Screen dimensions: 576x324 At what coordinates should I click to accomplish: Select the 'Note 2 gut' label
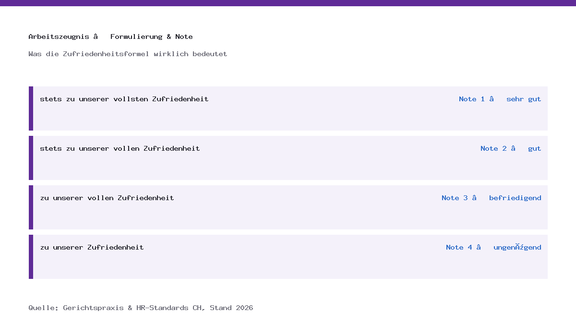point(511,148)
